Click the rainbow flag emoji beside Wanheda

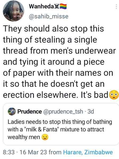tap(63, 6)
